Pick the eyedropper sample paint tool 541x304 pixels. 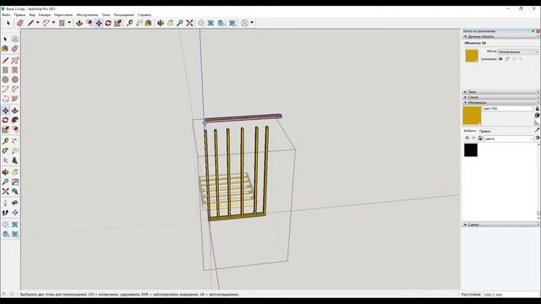point(537,130)
